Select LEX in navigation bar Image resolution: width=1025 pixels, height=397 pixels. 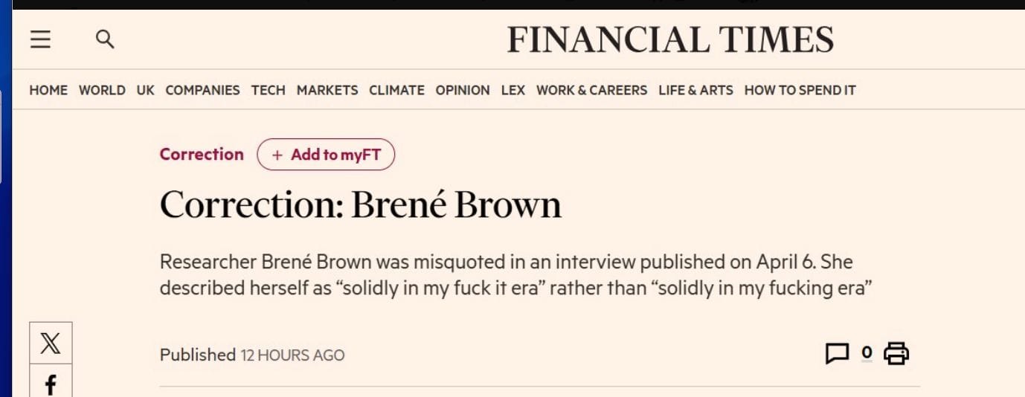[x=512, y=90]
